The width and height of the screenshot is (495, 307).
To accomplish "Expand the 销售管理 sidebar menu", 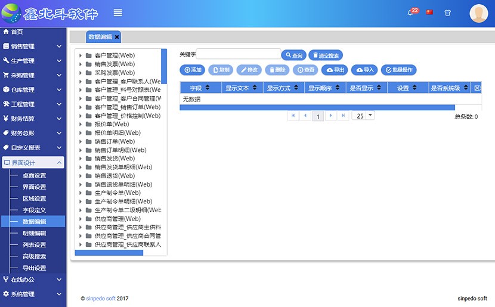I will point(33,46).
